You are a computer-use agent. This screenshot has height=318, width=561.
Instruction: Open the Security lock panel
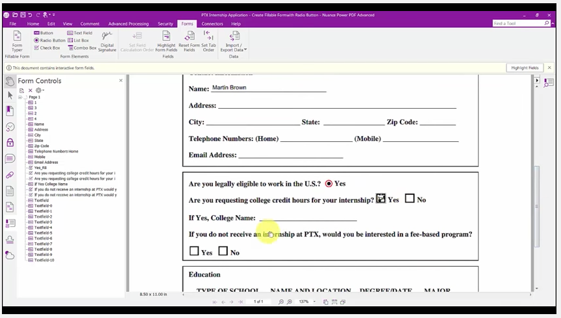click(10, 142)
